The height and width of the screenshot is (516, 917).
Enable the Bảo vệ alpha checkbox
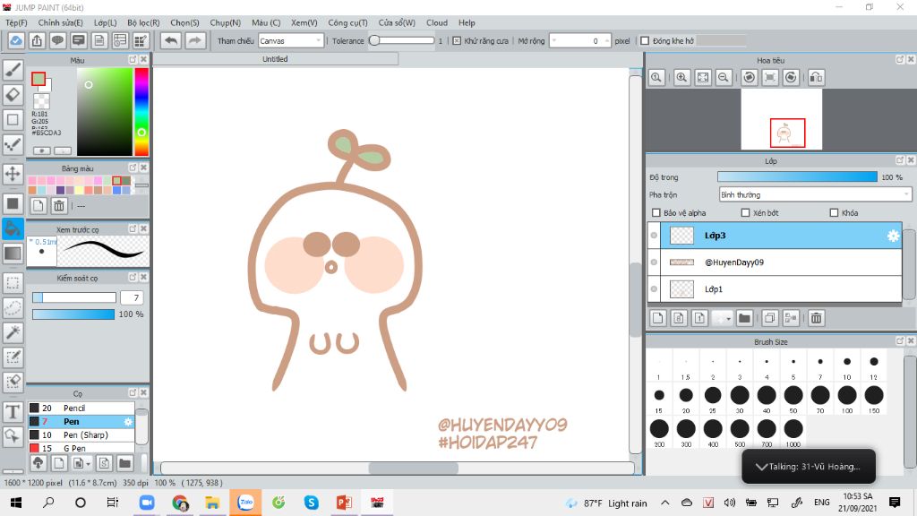coord(656,213)
